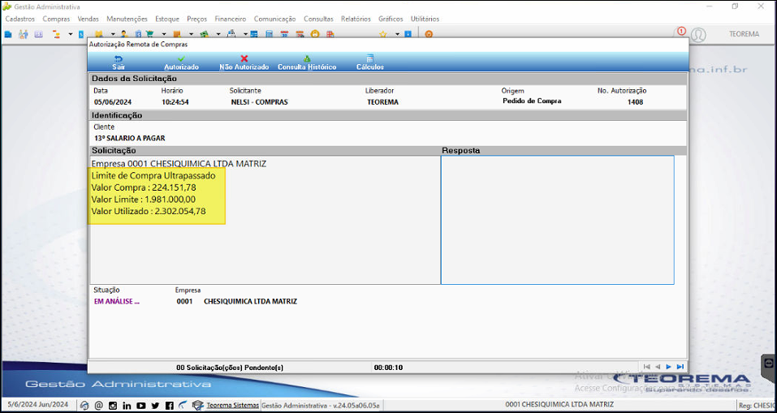Viewport: 777px width, 413px height.
Task: Click the Não Autorizado button
Action: pos(244,62)
